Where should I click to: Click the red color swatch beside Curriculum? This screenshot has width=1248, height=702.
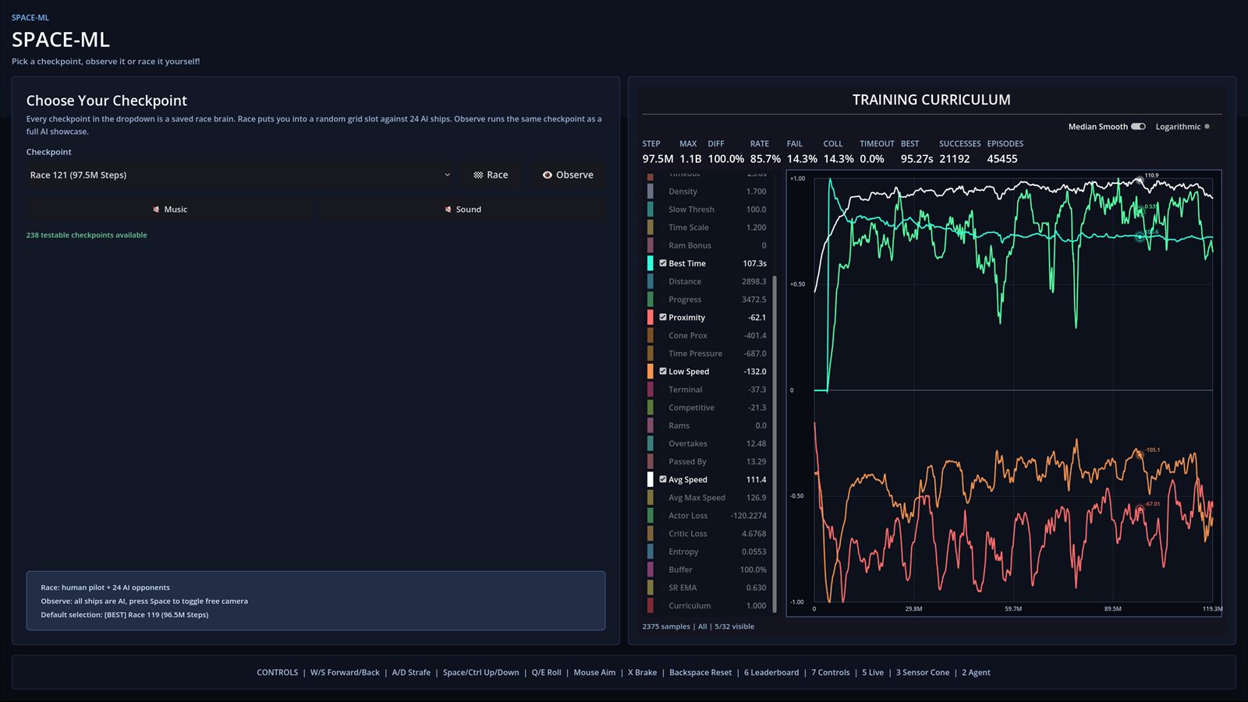651,605
